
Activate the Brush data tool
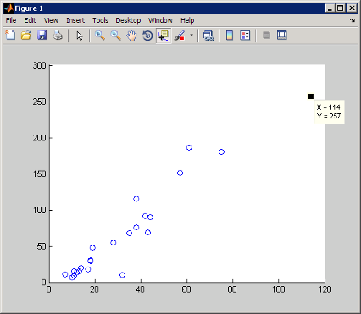[180, 36]
